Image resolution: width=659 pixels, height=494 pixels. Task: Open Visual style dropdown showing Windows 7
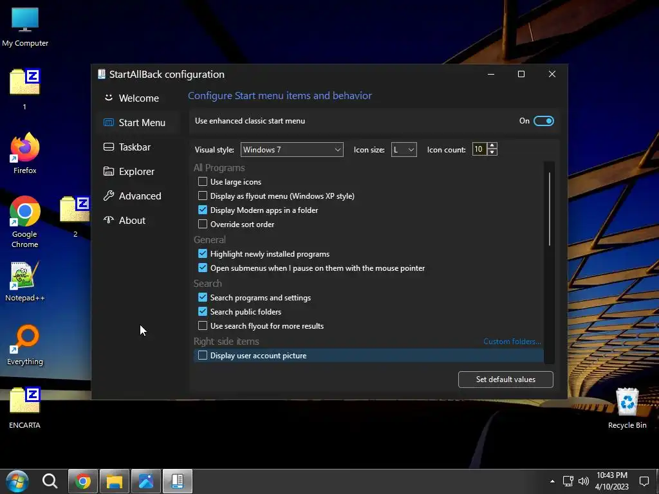pyautogui.click(x=292, y=149)
